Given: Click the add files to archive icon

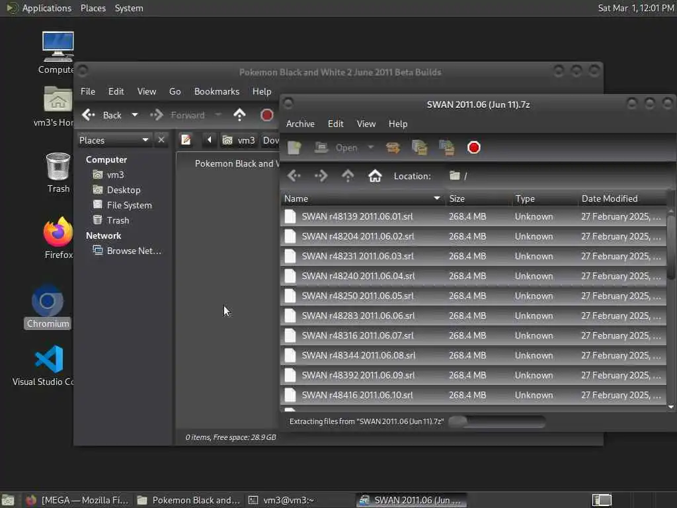Looking at the screenshot, I should click(x=419, y=148).
